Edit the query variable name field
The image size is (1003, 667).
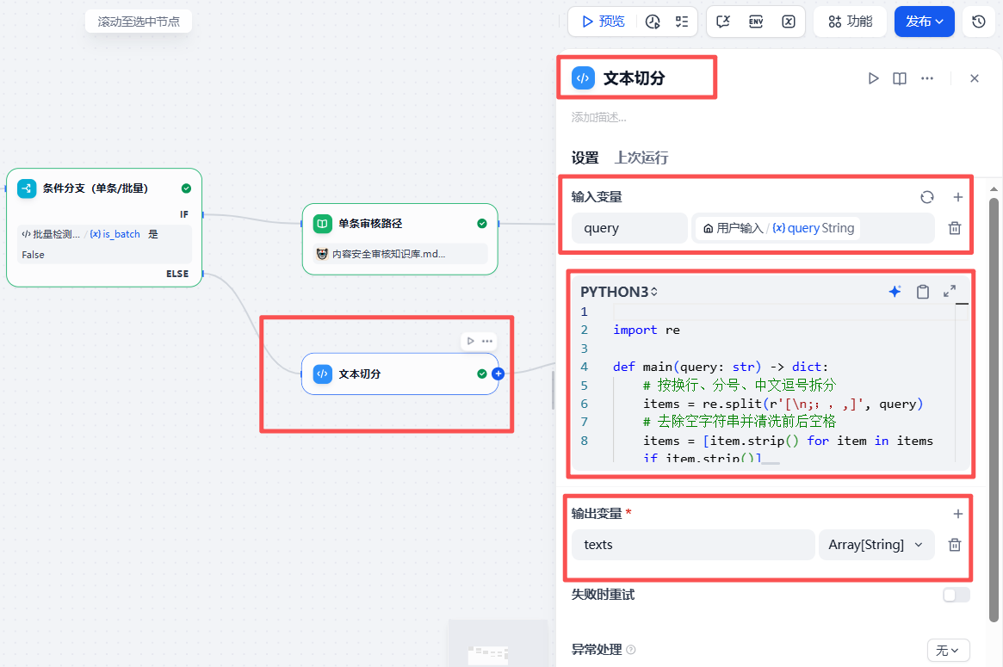point(629,228)
